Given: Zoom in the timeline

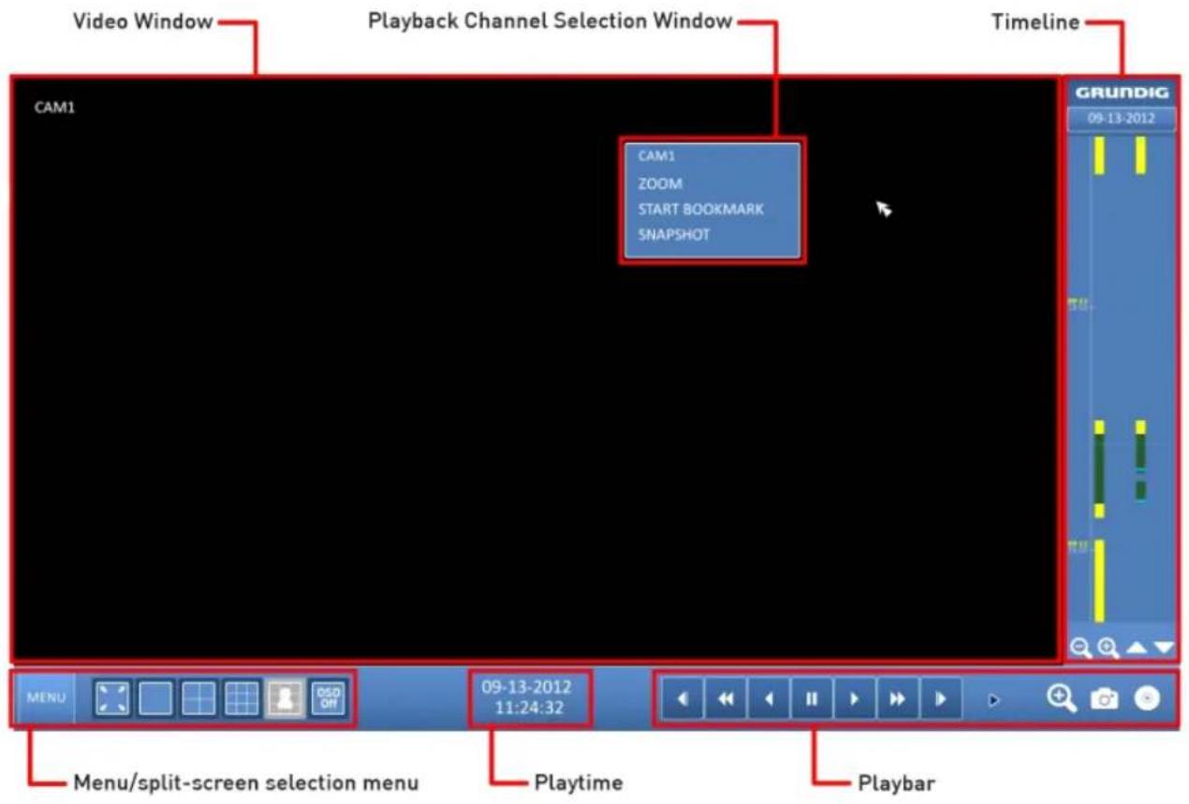Looking at the screenshot, I should point(1108,647).
